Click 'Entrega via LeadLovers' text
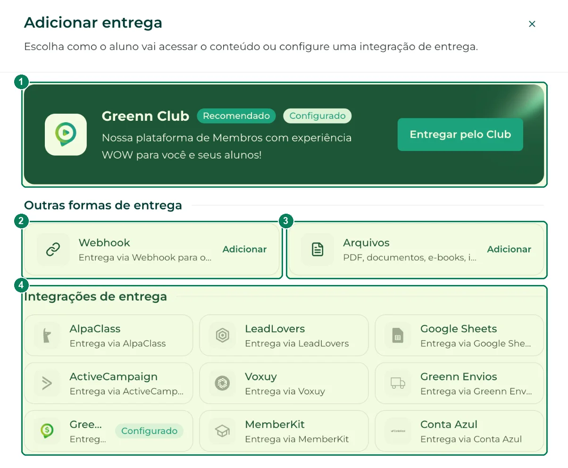The width and height of the screenshot is (568, 468). [x=297, y=344]
